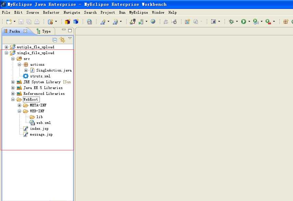The height and width of the screenshot is (201, 293).
Task: Select the mutiple_fle_upload project name
Action: point(36,47)
